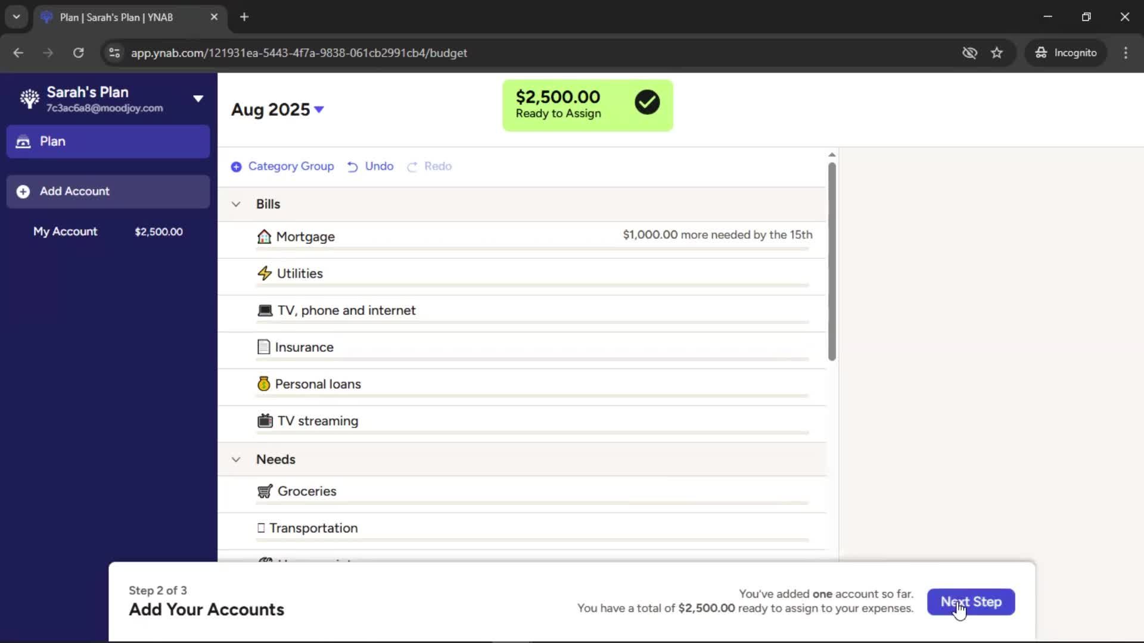Click '$1,000.00 more needed by the 15th'
Image resolution: width=1144 pixels, height=643 pixels.
(x=717, y=235)
